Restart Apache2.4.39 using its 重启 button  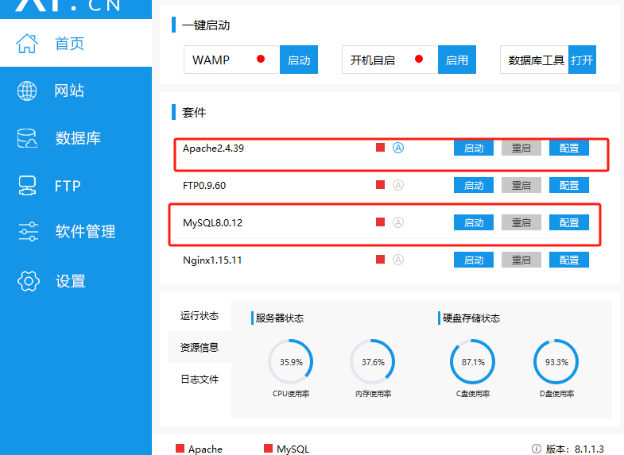(x=521, y=148)
